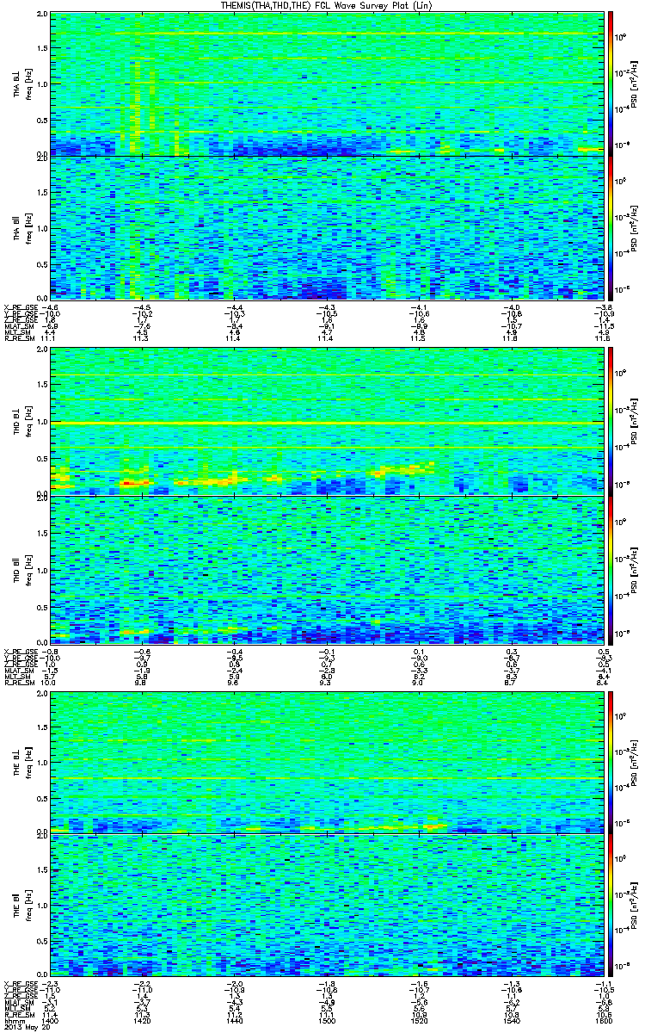Click the PSD units label beside THA B-perpendicular
This screenshot has width=645, height=1033.
click(x=634, y=84)
